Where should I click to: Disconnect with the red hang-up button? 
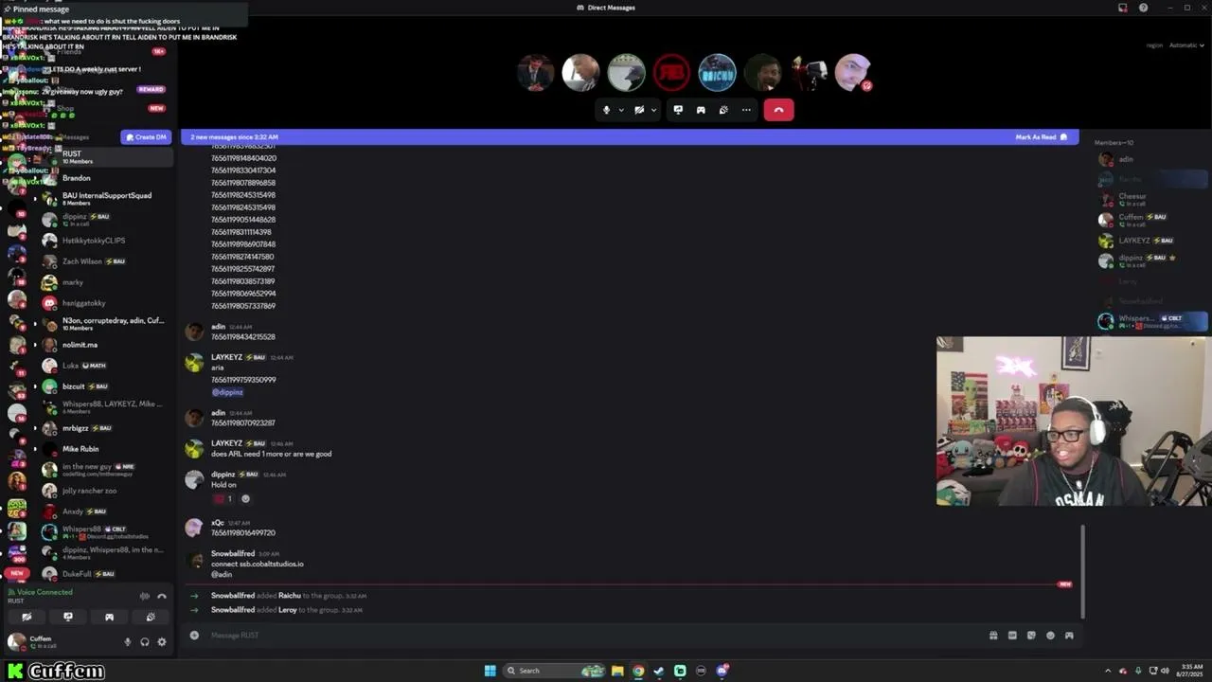point(778,110)
